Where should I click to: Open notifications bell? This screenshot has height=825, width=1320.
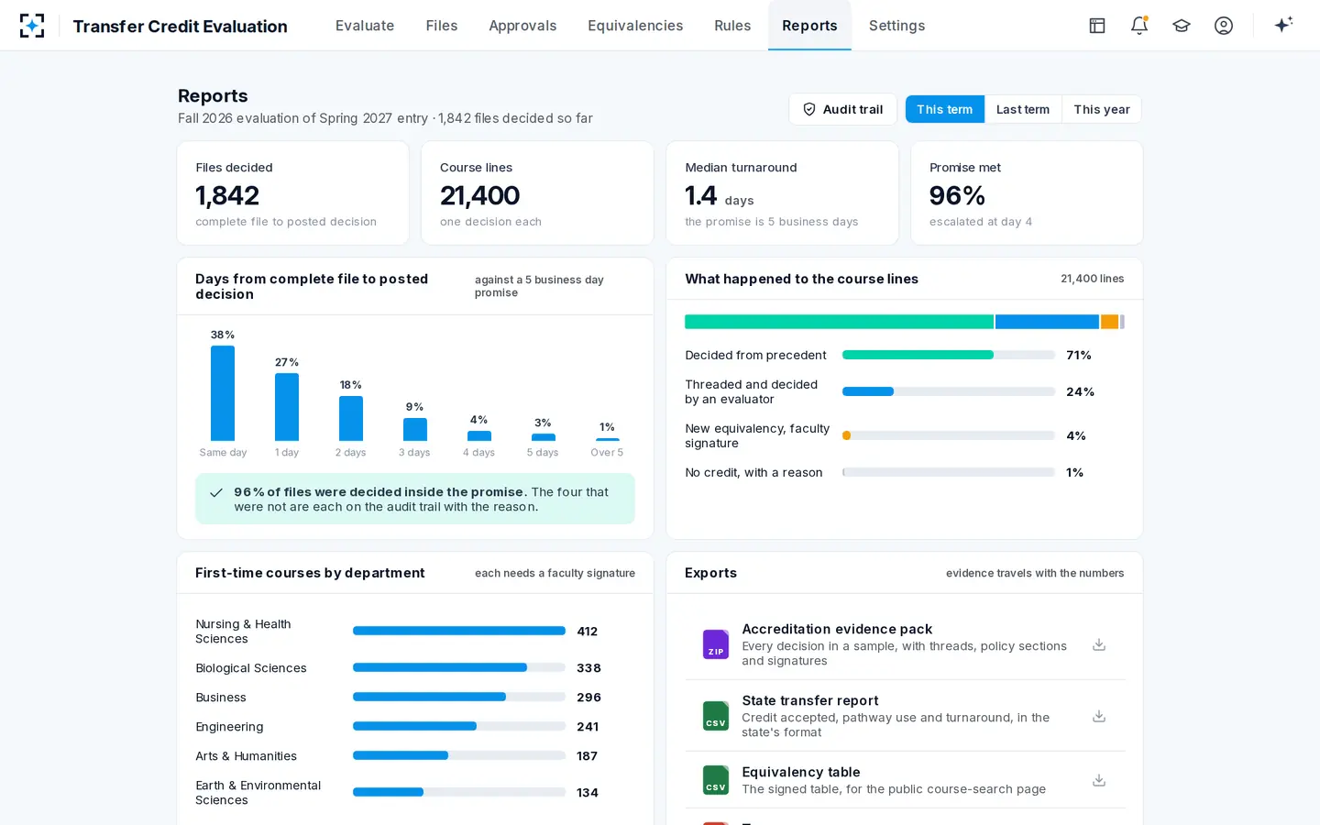point(1139,26)
